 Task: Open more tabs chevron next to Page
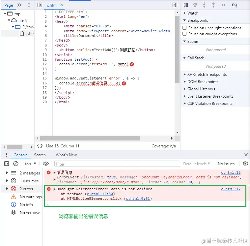(19, 5)
